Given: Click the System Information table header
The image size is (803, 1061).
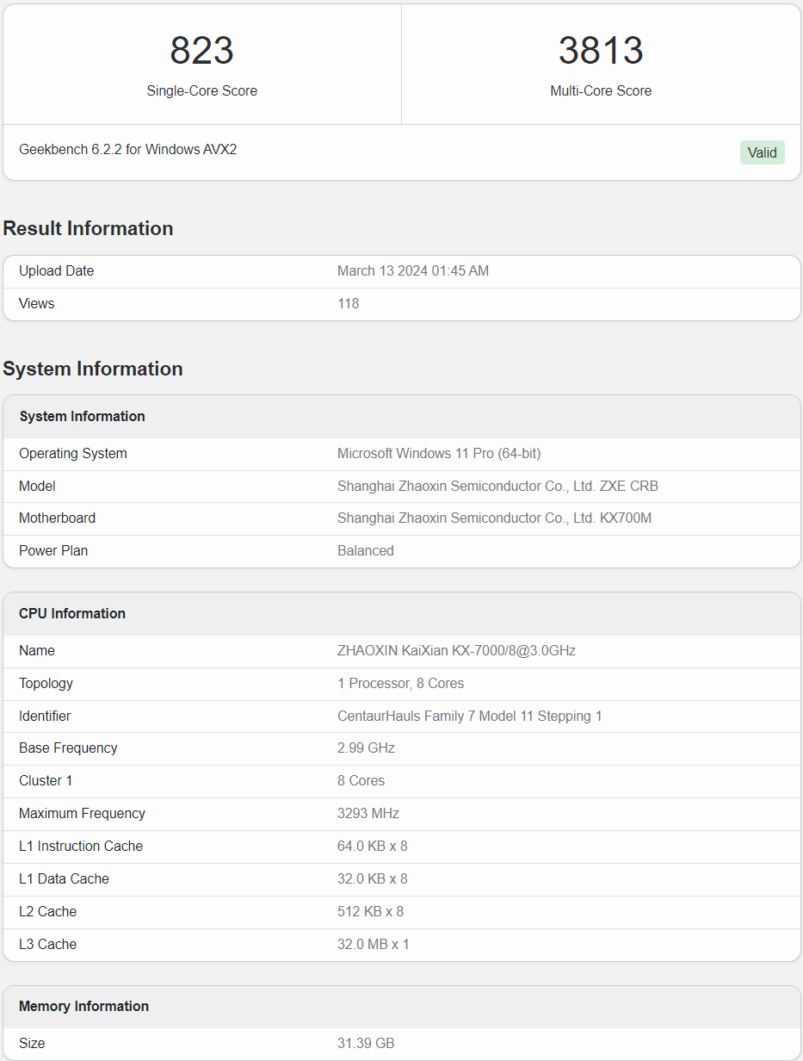Looking at the screenshot, I should 83,417.
